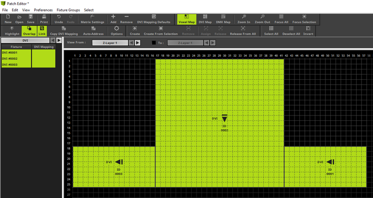Click the black swatch beside To label
Screen dimensions: 373x198
[x=154, y=43]
